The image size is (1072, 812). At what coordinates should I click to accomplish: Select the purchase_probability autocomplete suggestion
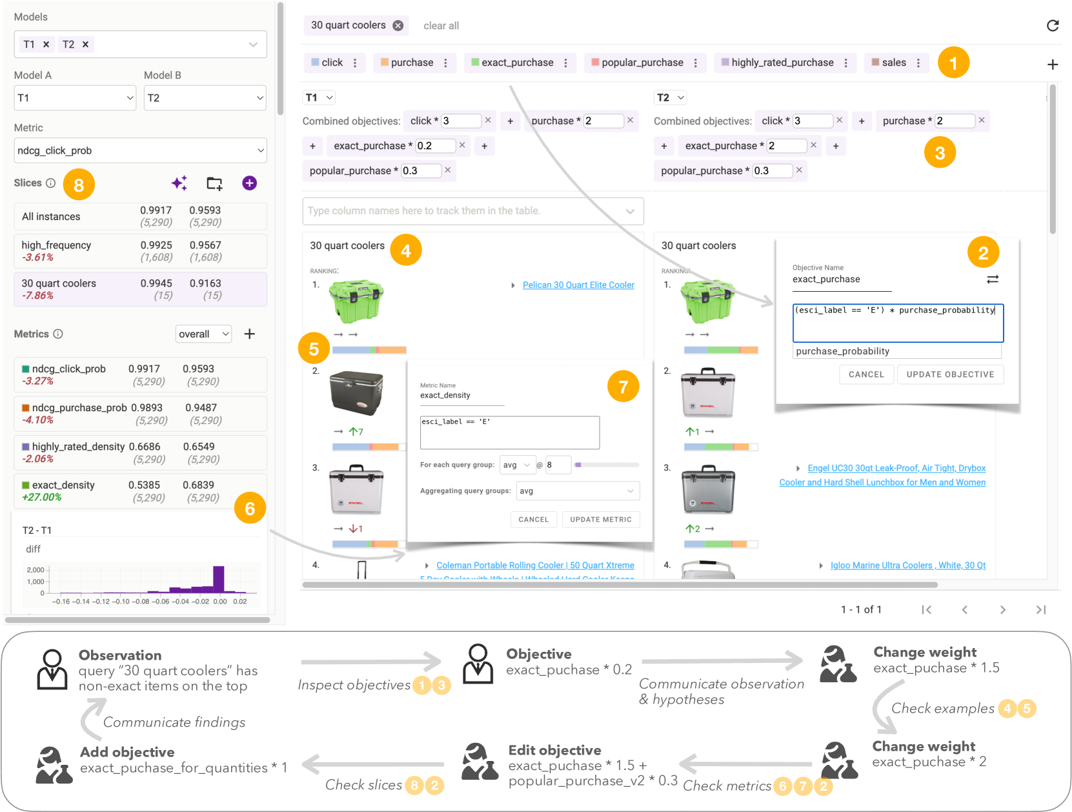pos(897,351)
